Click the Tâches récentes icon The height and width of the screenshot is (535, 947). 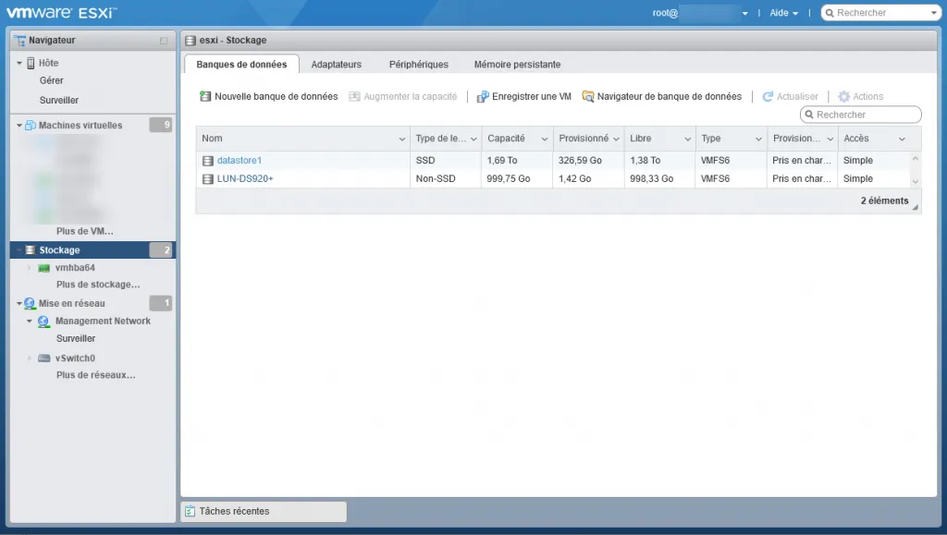tap(190, 511)
